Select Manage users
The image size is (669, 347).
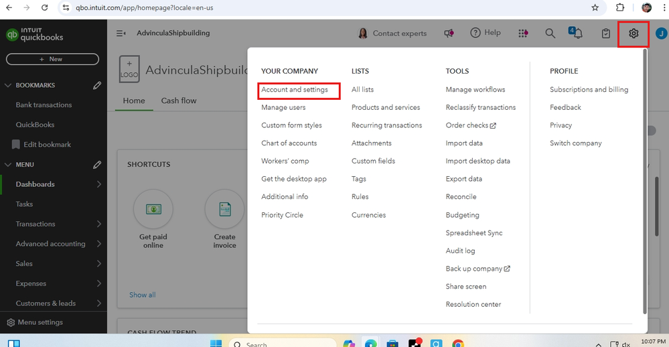(x=283, y=108)
